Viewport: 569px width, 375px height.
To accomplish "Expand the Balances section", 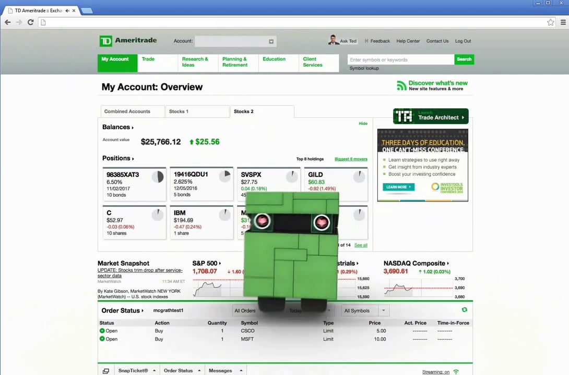I will pyautogui.click(x=118, y=127).
